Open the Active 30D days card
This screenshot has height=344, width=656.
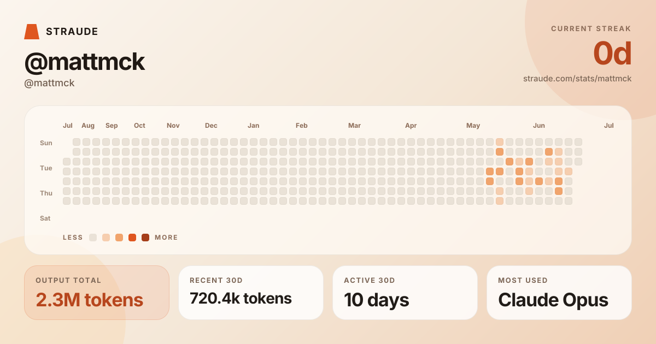tap(405, 293)
